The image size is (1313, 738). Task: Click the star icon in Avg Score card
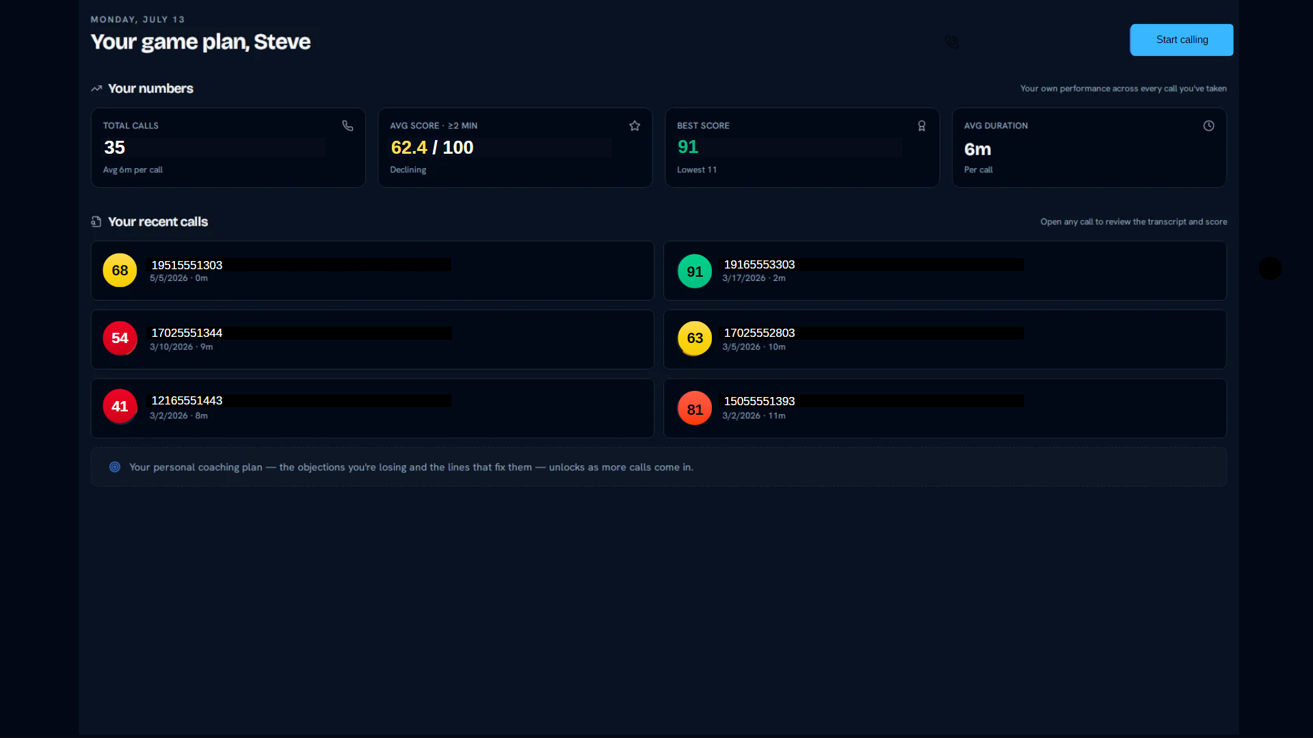tap(635, 126)
